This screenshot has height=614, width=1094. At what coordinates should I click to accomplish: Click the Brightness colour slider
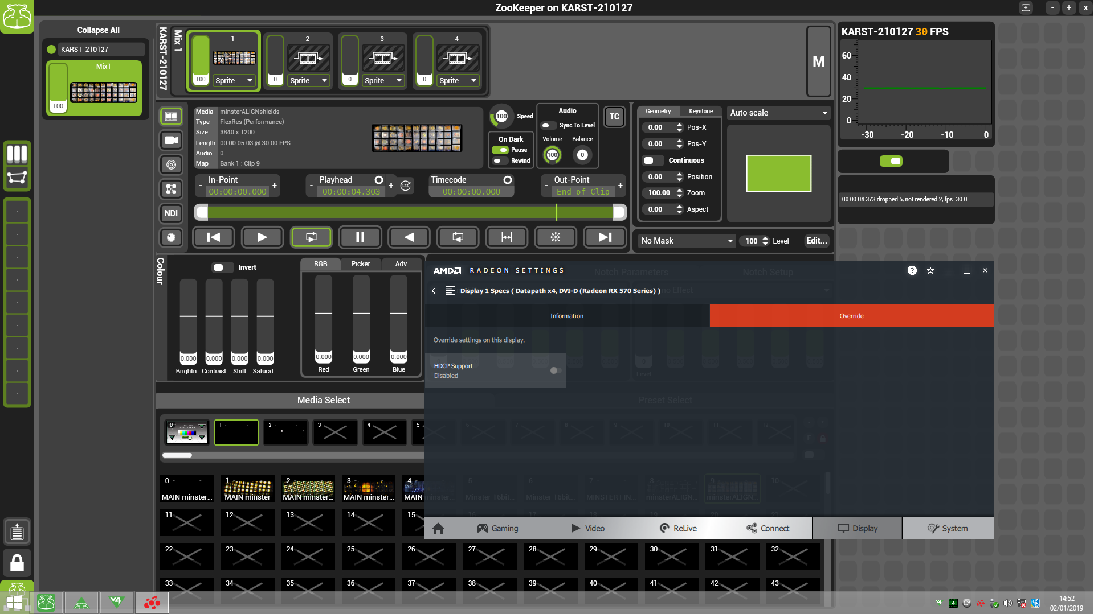(189, 322)
